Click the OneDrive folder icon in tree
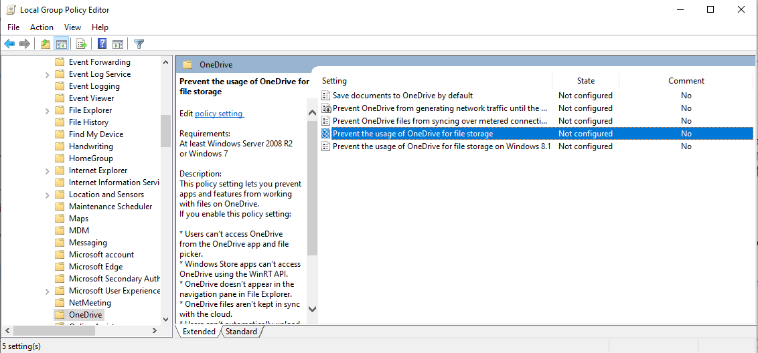This screenshot has width=758, height=353. 60,315
